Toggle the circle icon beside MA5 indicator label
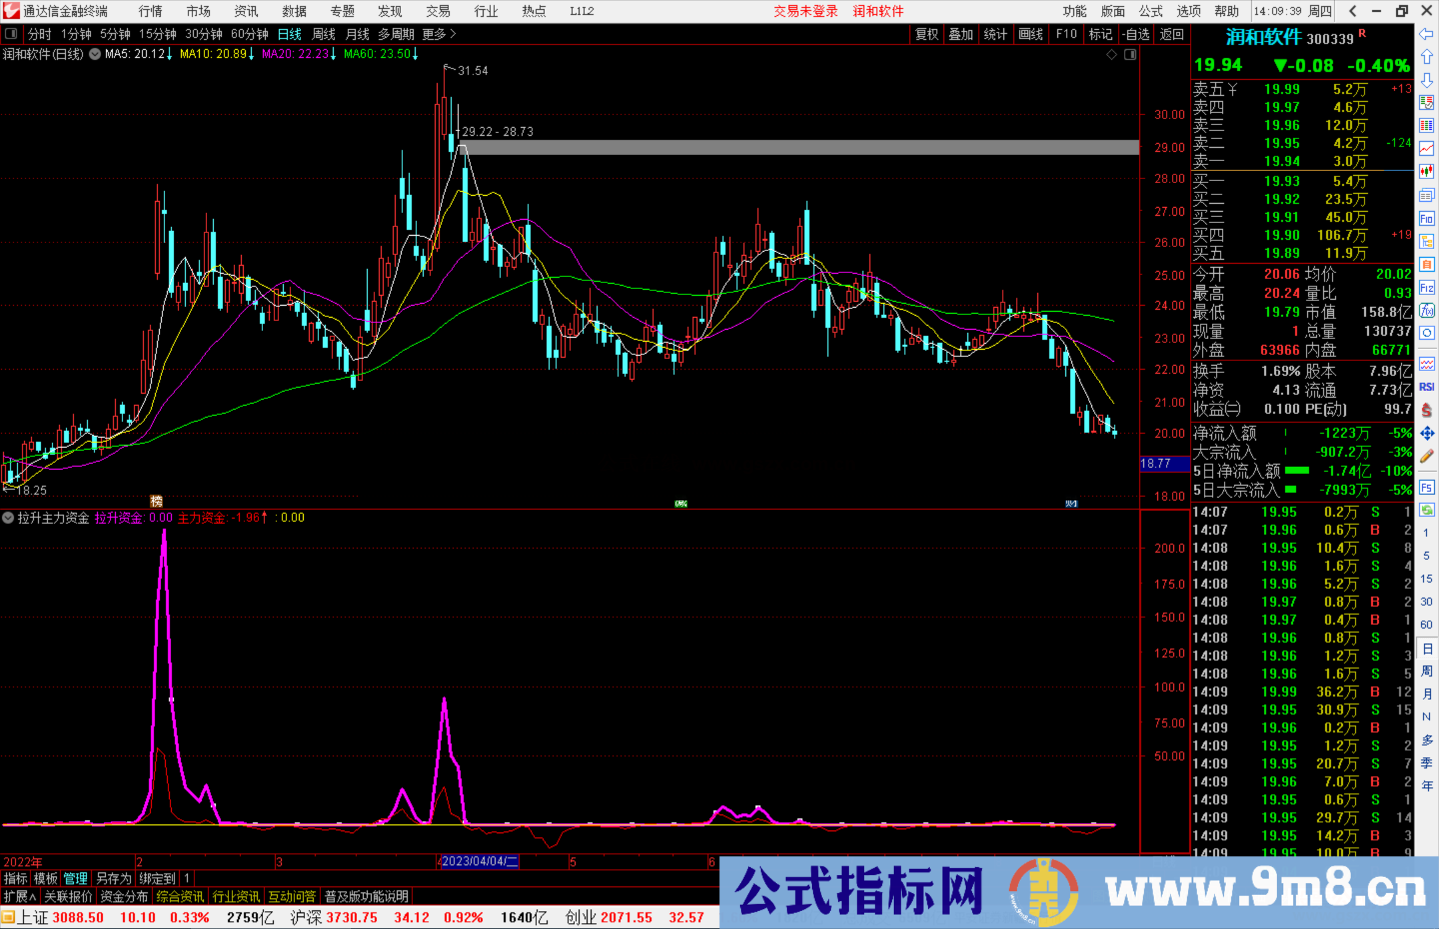Screen dimensions: 1439x929 tap(95, 54)
